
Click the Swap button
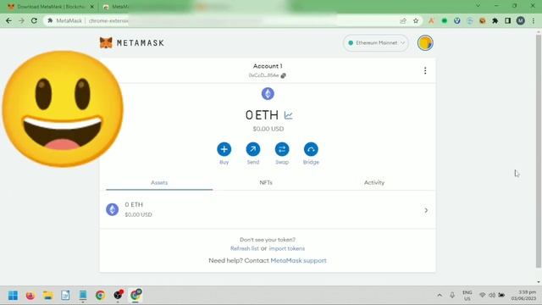coord(282,149)
